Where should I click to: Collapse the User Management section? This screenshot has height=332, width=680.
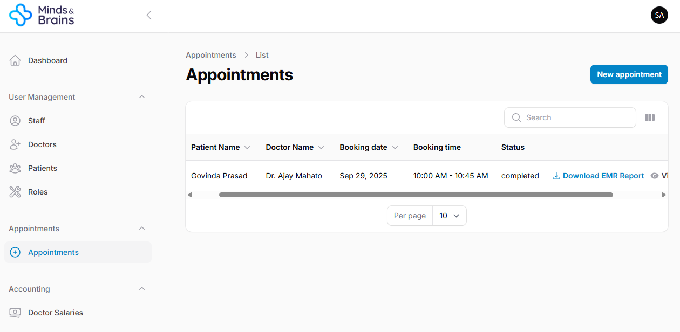pyautogui.click(x=142, y=97)
